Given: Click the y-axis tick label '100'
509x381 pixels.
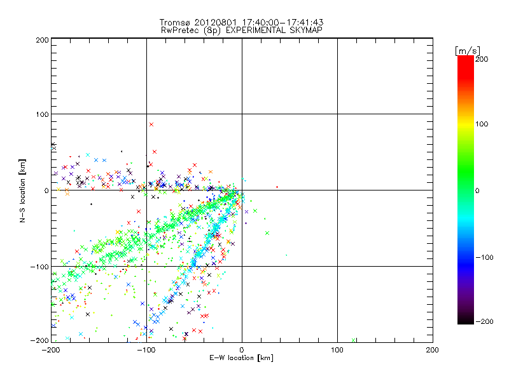Looking at the screenshot, I should click(x=43, y=114).
